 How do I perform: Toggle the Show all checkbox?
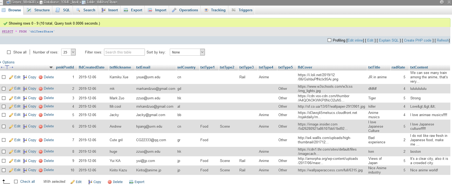coord(9,52)
